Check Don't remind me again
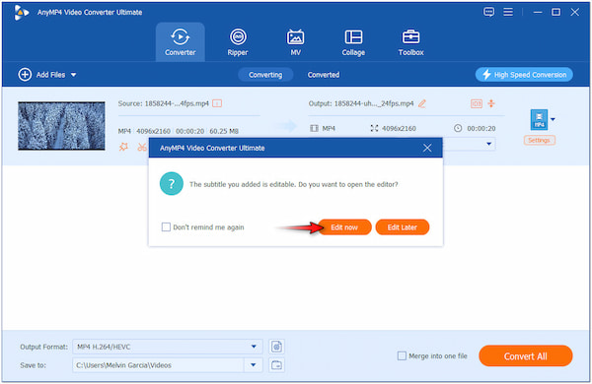Viewport: 592px width, 384px height. [166, 226]
